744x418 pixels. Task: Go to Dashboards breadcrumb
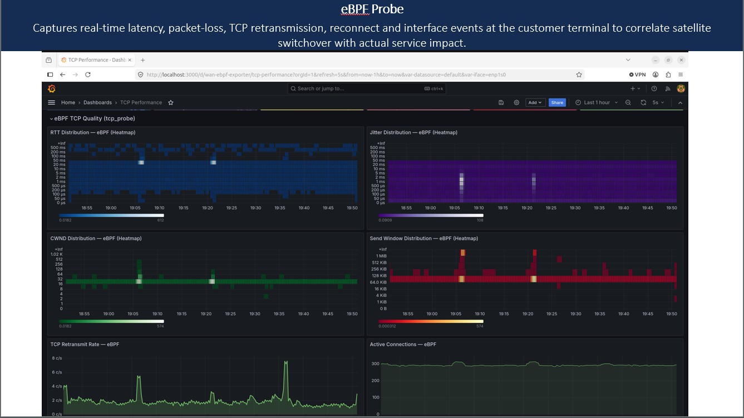click(x=97, y=102)
